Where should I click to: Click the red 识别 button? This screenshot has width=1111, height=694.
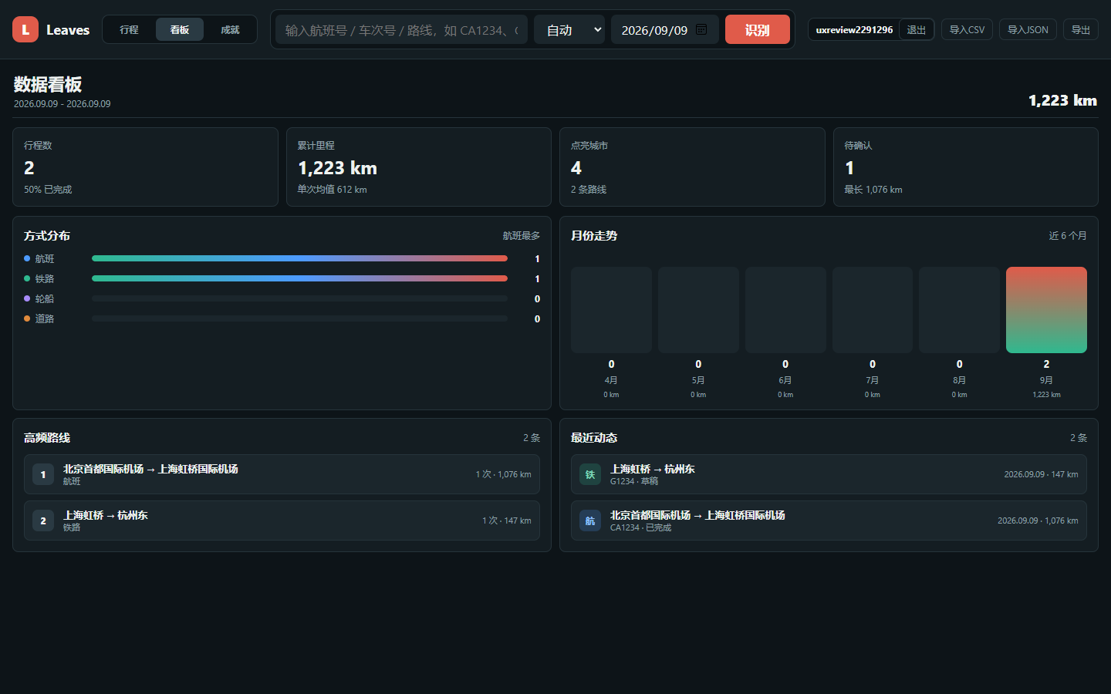click(758, 29)
